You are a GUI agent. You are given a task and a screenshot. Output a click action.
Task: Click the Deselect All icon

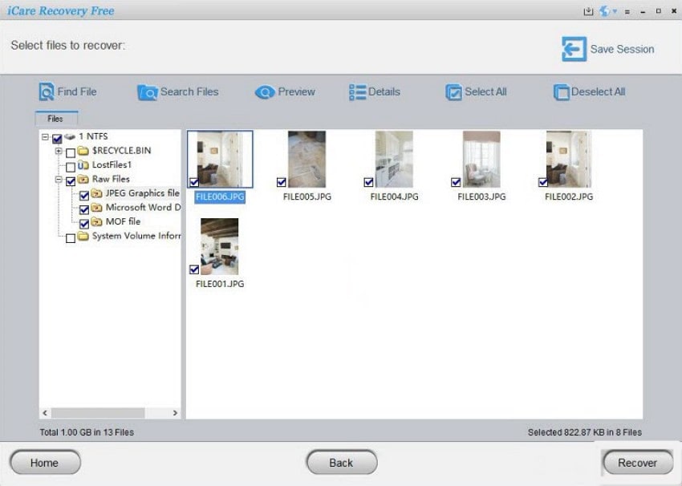[562, 92]
